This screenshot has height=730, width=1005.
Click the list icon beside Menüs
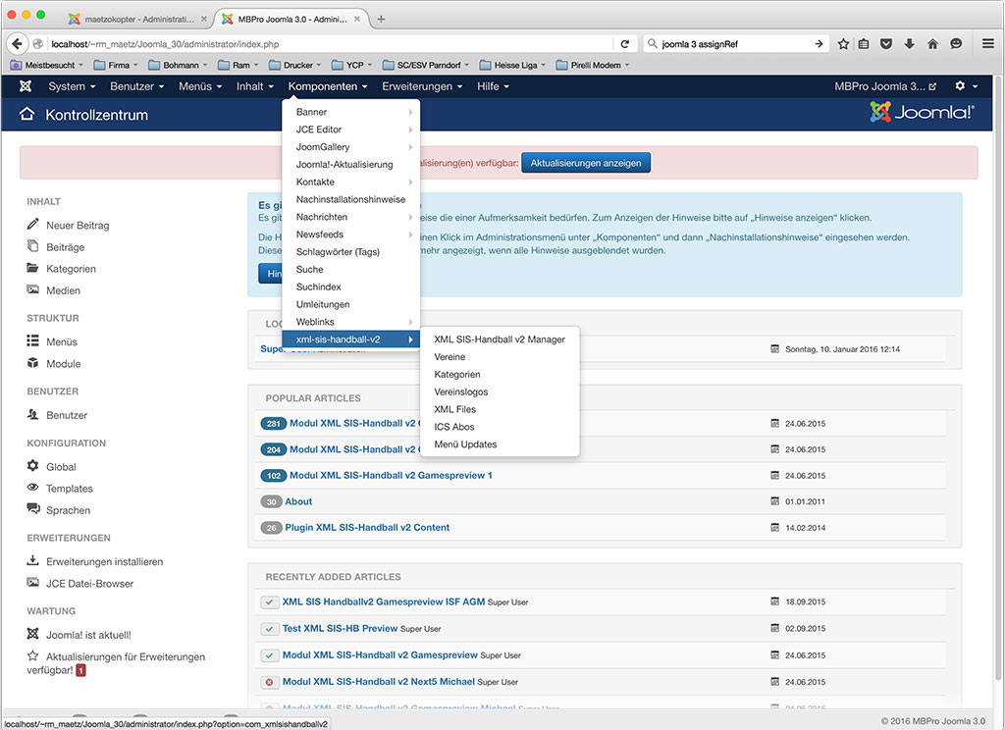(x=32, y=341)
